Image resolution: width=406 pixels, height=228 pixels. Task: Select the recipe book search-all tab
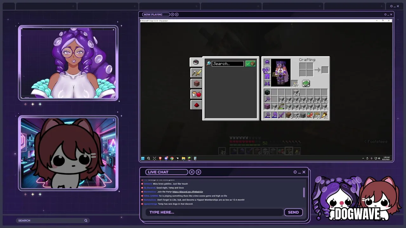pyautogui.click(x=196, y=62)
